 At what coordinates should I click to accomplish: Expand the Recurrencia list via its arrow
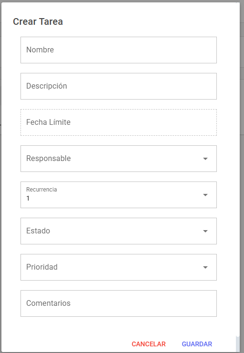click(205, 195)
